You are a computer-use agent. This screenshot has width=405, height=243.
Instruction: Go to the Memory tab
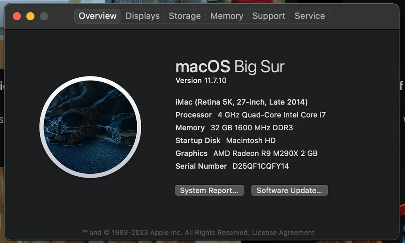pos(227,16)
